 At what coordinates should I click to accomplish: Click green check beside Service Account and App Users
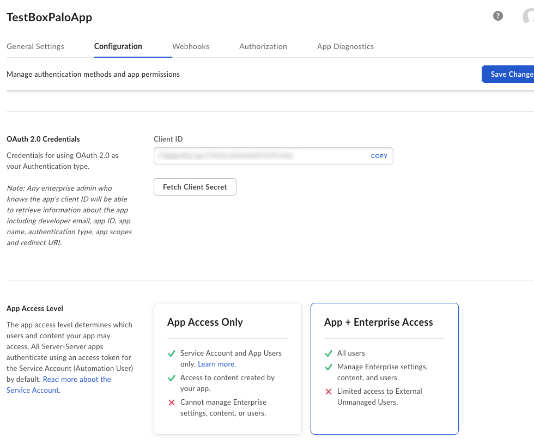[171, 353]
